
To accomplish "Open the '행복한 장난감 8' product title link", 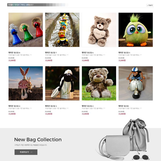I will 14,53.
